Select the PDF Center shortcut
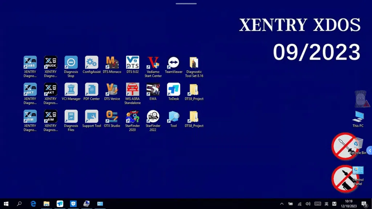The width and height of the screenshot is (372, 209). point(92,89)
